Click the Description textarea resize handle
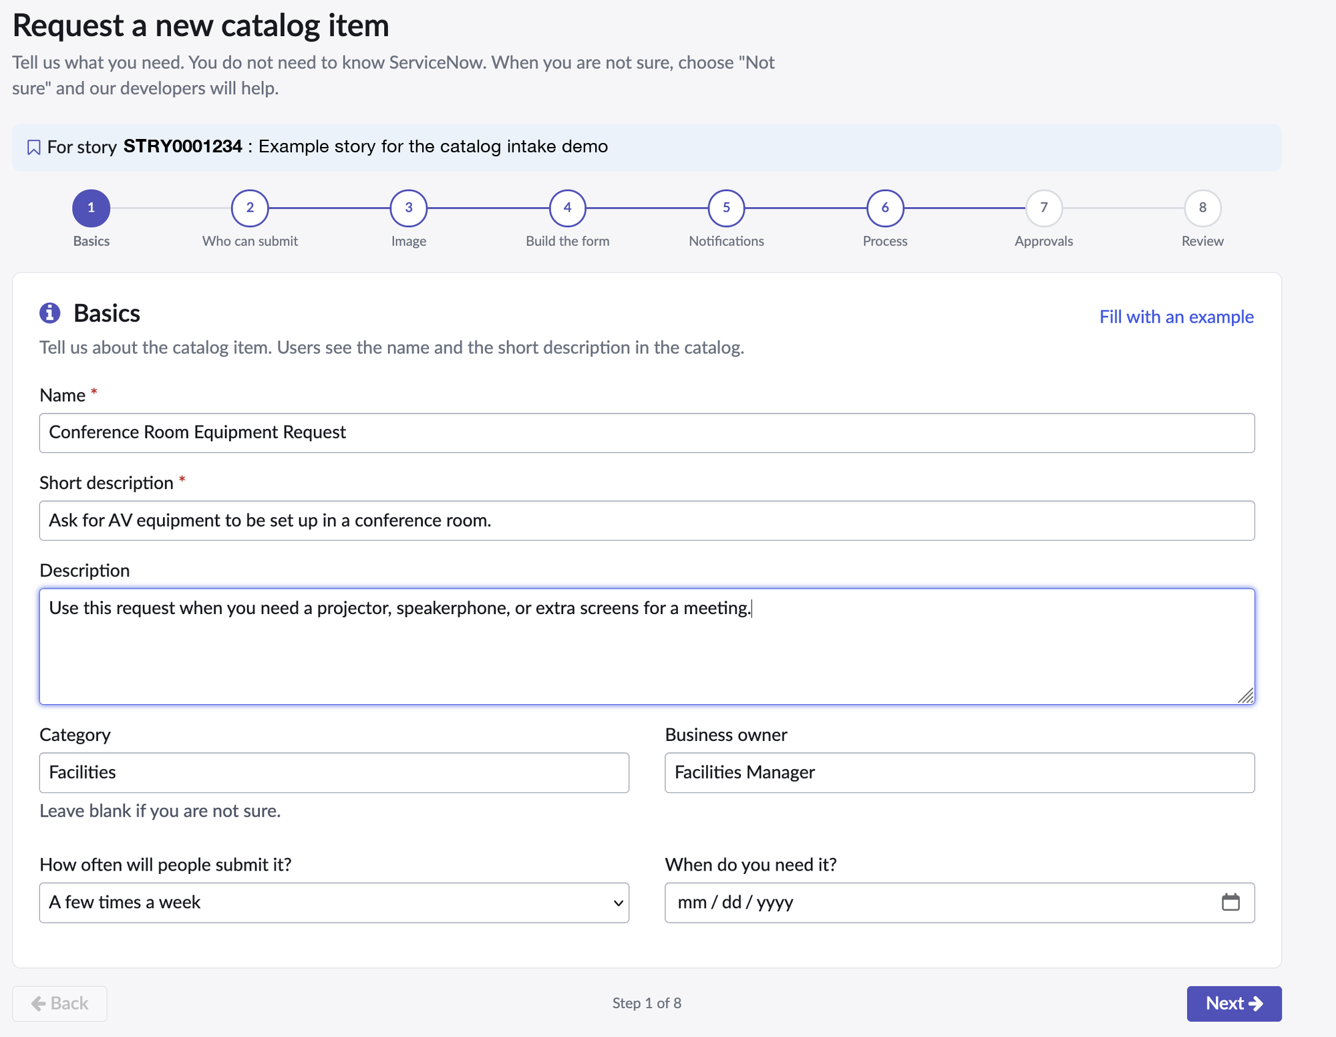 (1245, 696)
